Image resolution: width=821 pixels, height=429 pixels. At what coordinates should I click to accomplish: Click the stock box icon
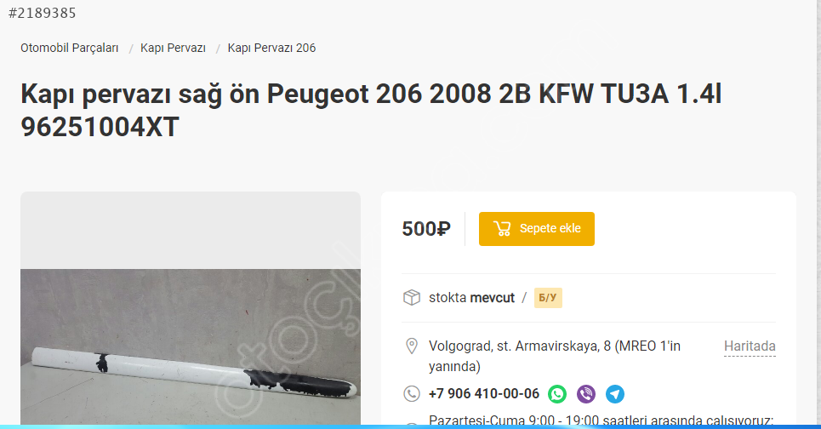point(412,298)
